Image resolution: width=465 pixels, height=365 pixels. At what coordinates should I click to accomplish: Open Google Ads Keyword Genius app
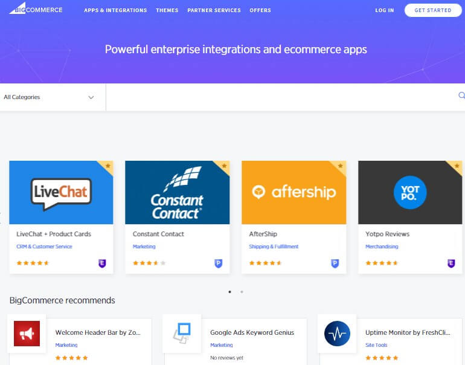pyautogui.click(x=252, y=332)
